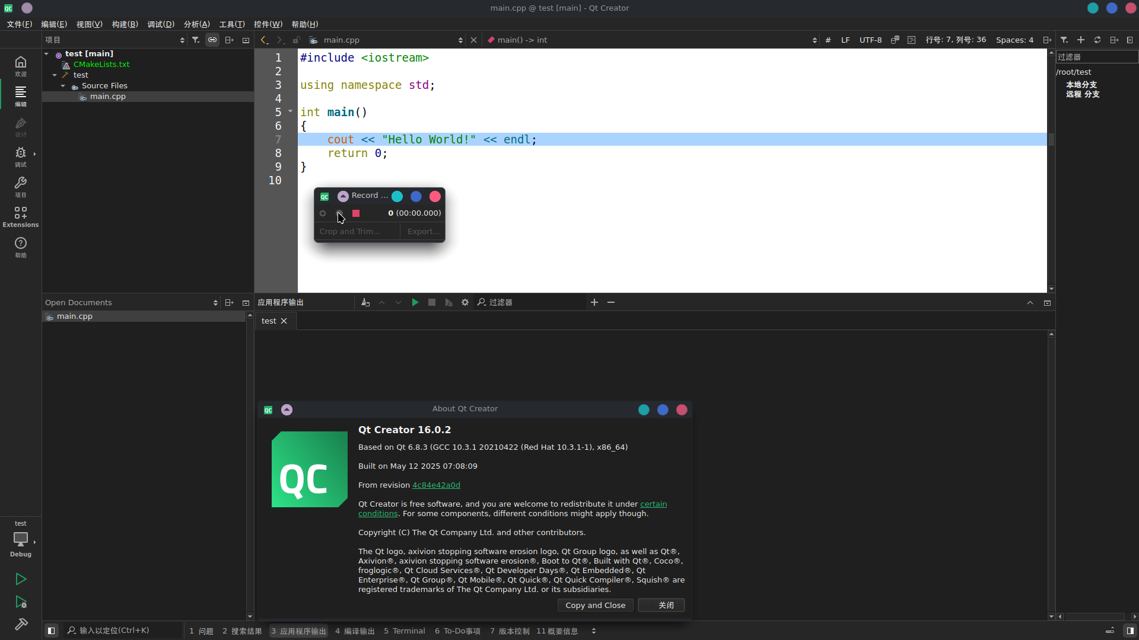
Task: Zoom out the application output text
Action: click(611, 302)
